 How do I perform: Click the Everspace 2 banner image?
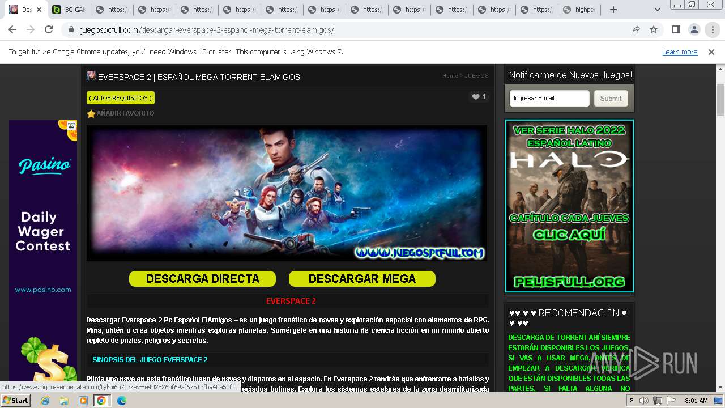[287, 193]
